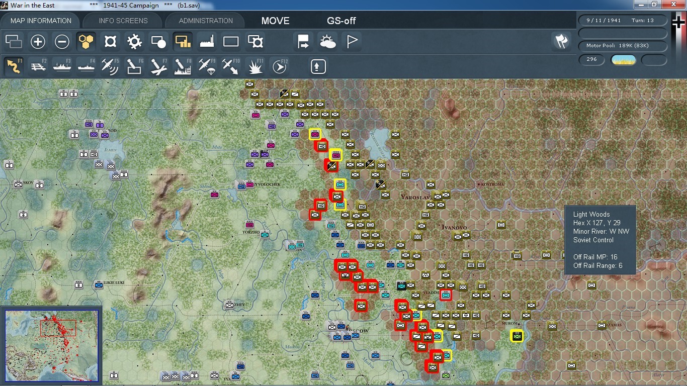Viewport: 687px width, 386px height.
Task: Toggle the highlighted rectangle-with-bars icon
Action: (183, 42)
